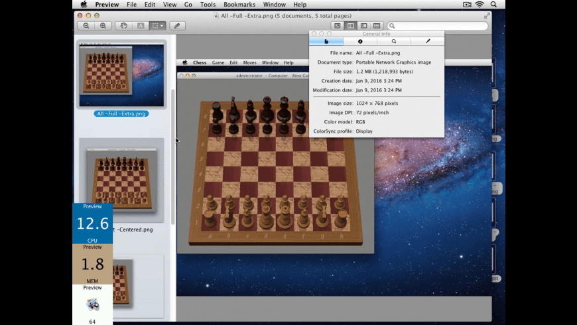
Task: Select the Move hand tool
Action: 124,26
